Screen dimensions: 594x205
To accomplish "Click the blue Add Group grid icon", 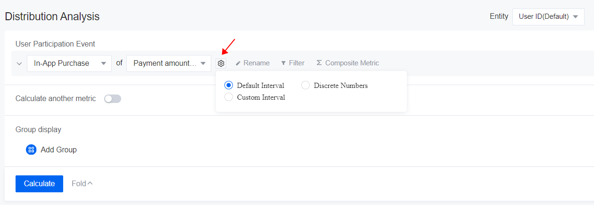I will point(31,150).
